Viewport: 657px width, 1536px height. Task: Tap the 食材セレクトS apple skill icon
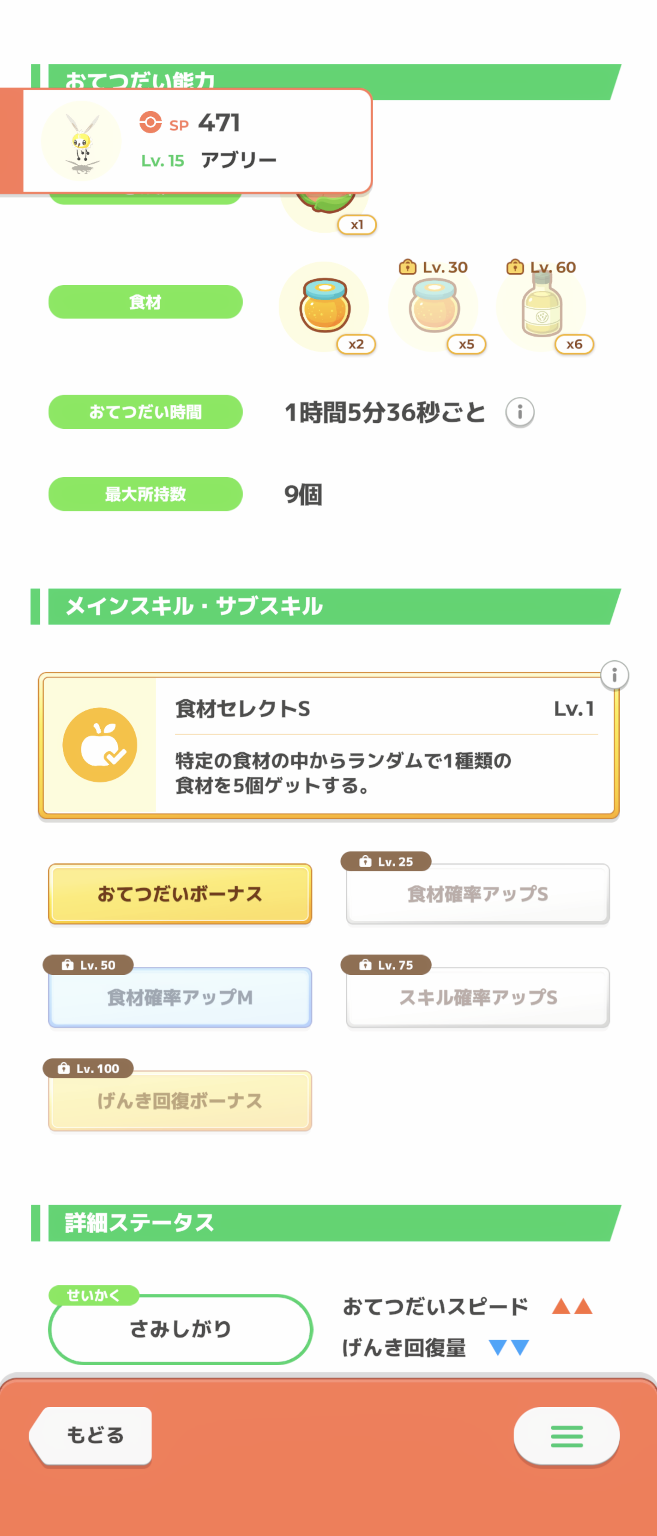[100, 745]
